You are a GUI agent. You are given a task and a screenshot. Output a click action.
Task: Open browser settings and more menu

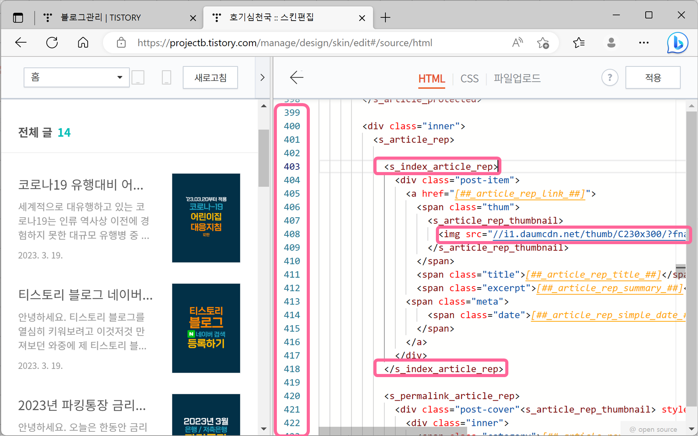(x=644, y=43)
